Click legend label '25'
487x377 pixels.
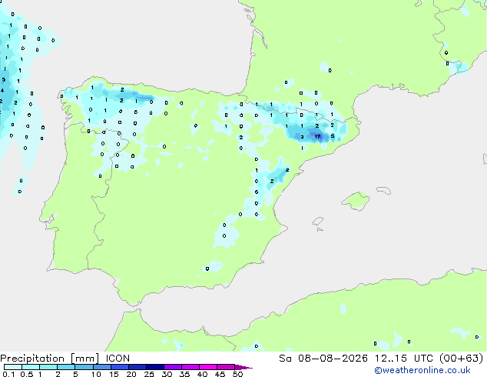[x=149, y=374]
